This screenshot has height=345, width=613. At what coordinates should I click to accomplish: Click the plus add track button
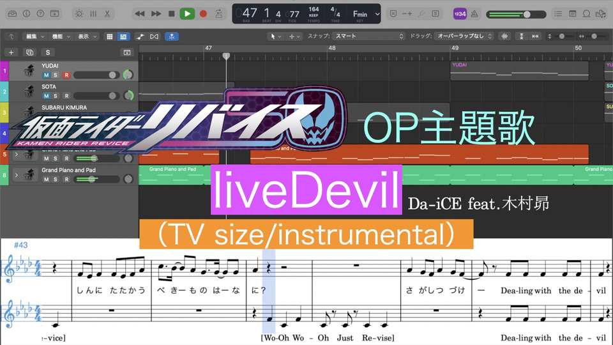(x=11, y=52)
